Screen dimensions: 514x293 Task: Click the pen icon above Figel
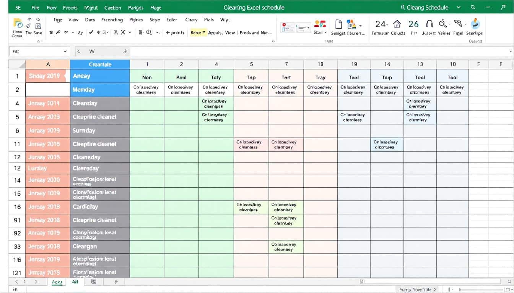coord(458,24)
